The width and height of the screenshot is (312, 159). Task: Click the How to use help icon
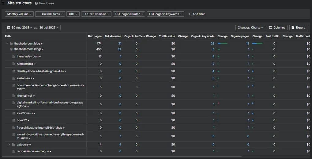[36, 3]
